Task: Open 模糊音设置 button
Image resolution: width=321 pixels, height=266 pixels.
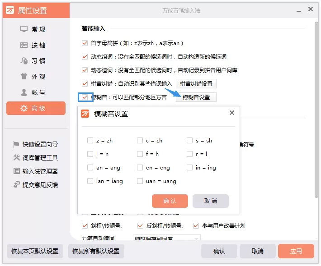Action: [x=196, y=97]
